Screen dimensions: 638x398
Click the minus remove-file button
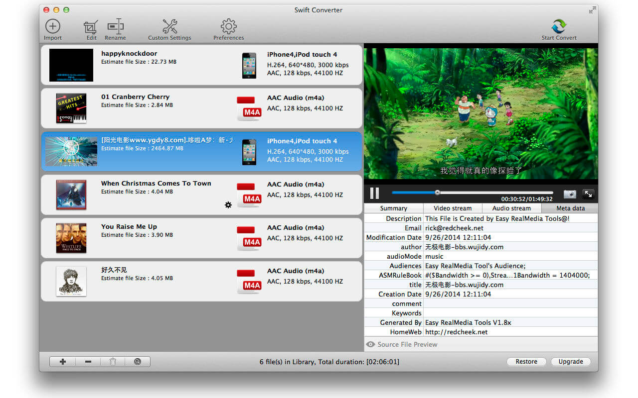point(88,362)
